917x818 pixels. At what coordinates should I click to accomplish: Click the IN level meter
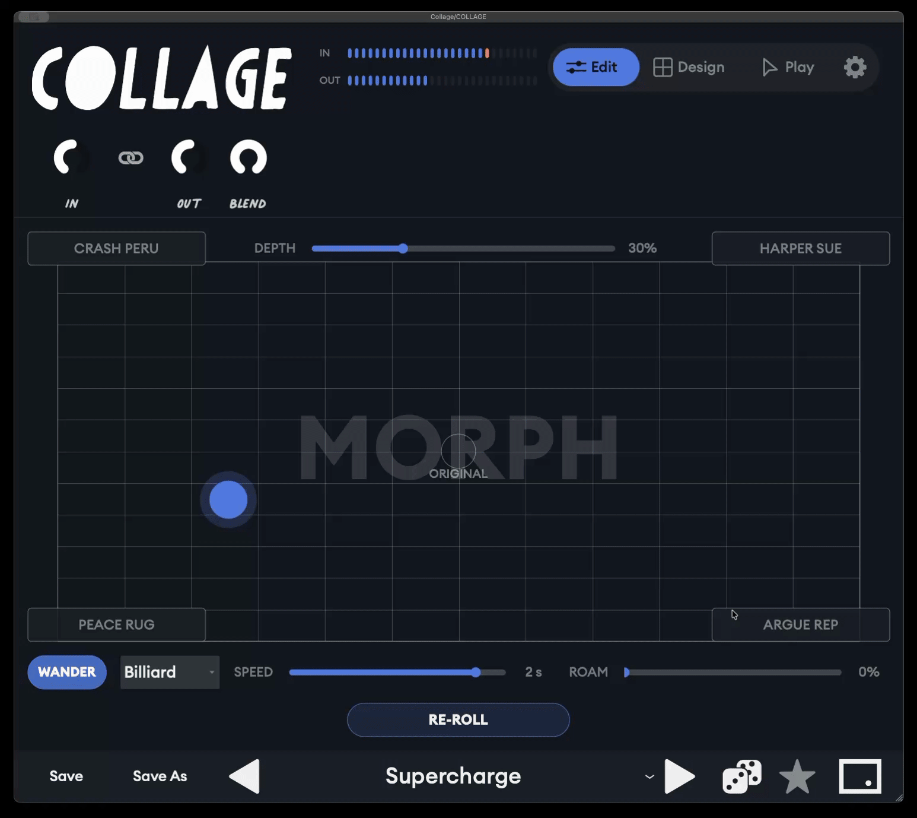(x=442, y=53)
